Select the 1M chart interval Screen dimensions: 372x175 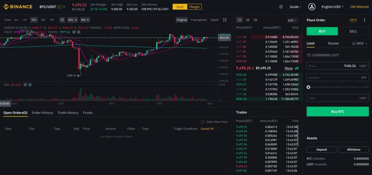[52, 20]
